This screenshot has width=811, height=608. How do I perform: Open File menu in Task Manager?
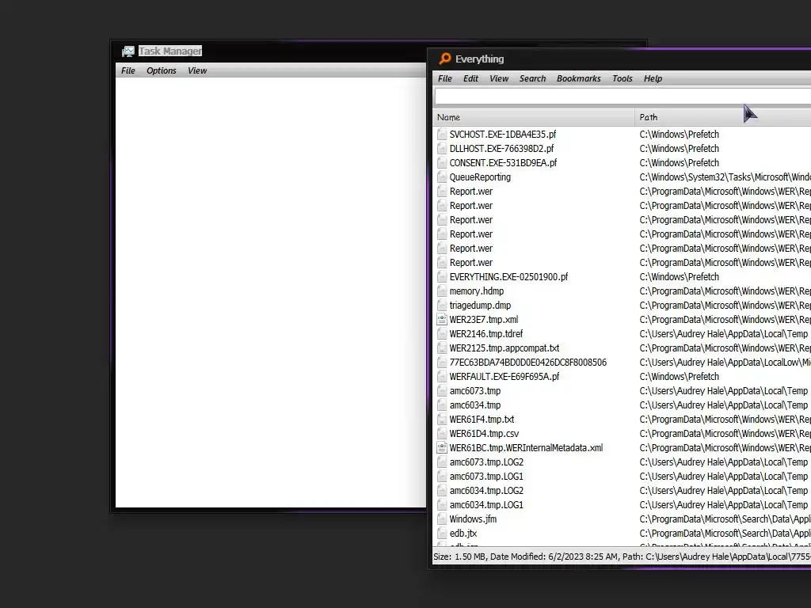(x=128, y=70)
